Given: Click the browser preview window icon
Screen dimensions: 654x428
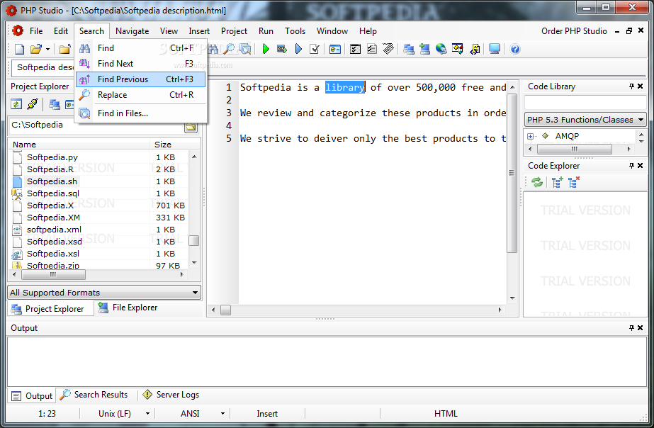Looking at the screenshot, I should (335, 49).
